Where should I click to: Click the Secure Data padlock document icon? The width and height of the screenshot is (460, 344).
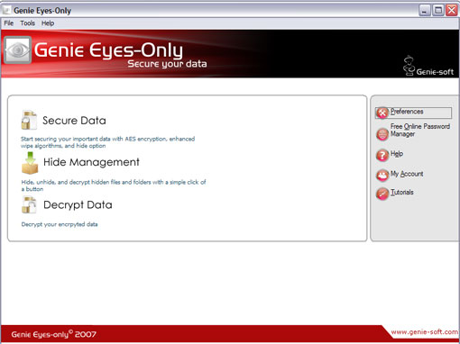pyautogui.click(x=29, y=120)
